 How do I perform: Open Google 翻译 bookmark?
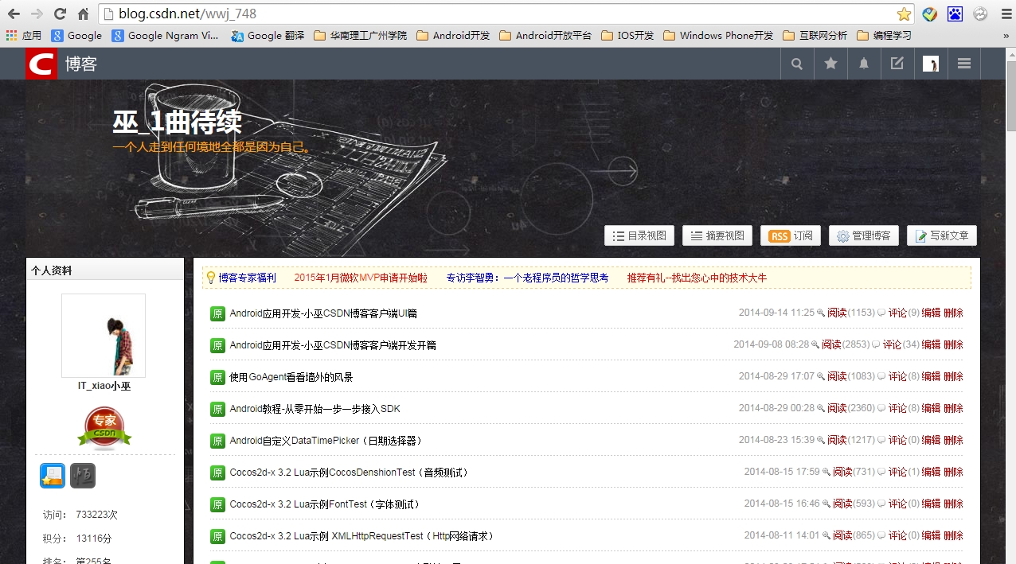[268, 36]
